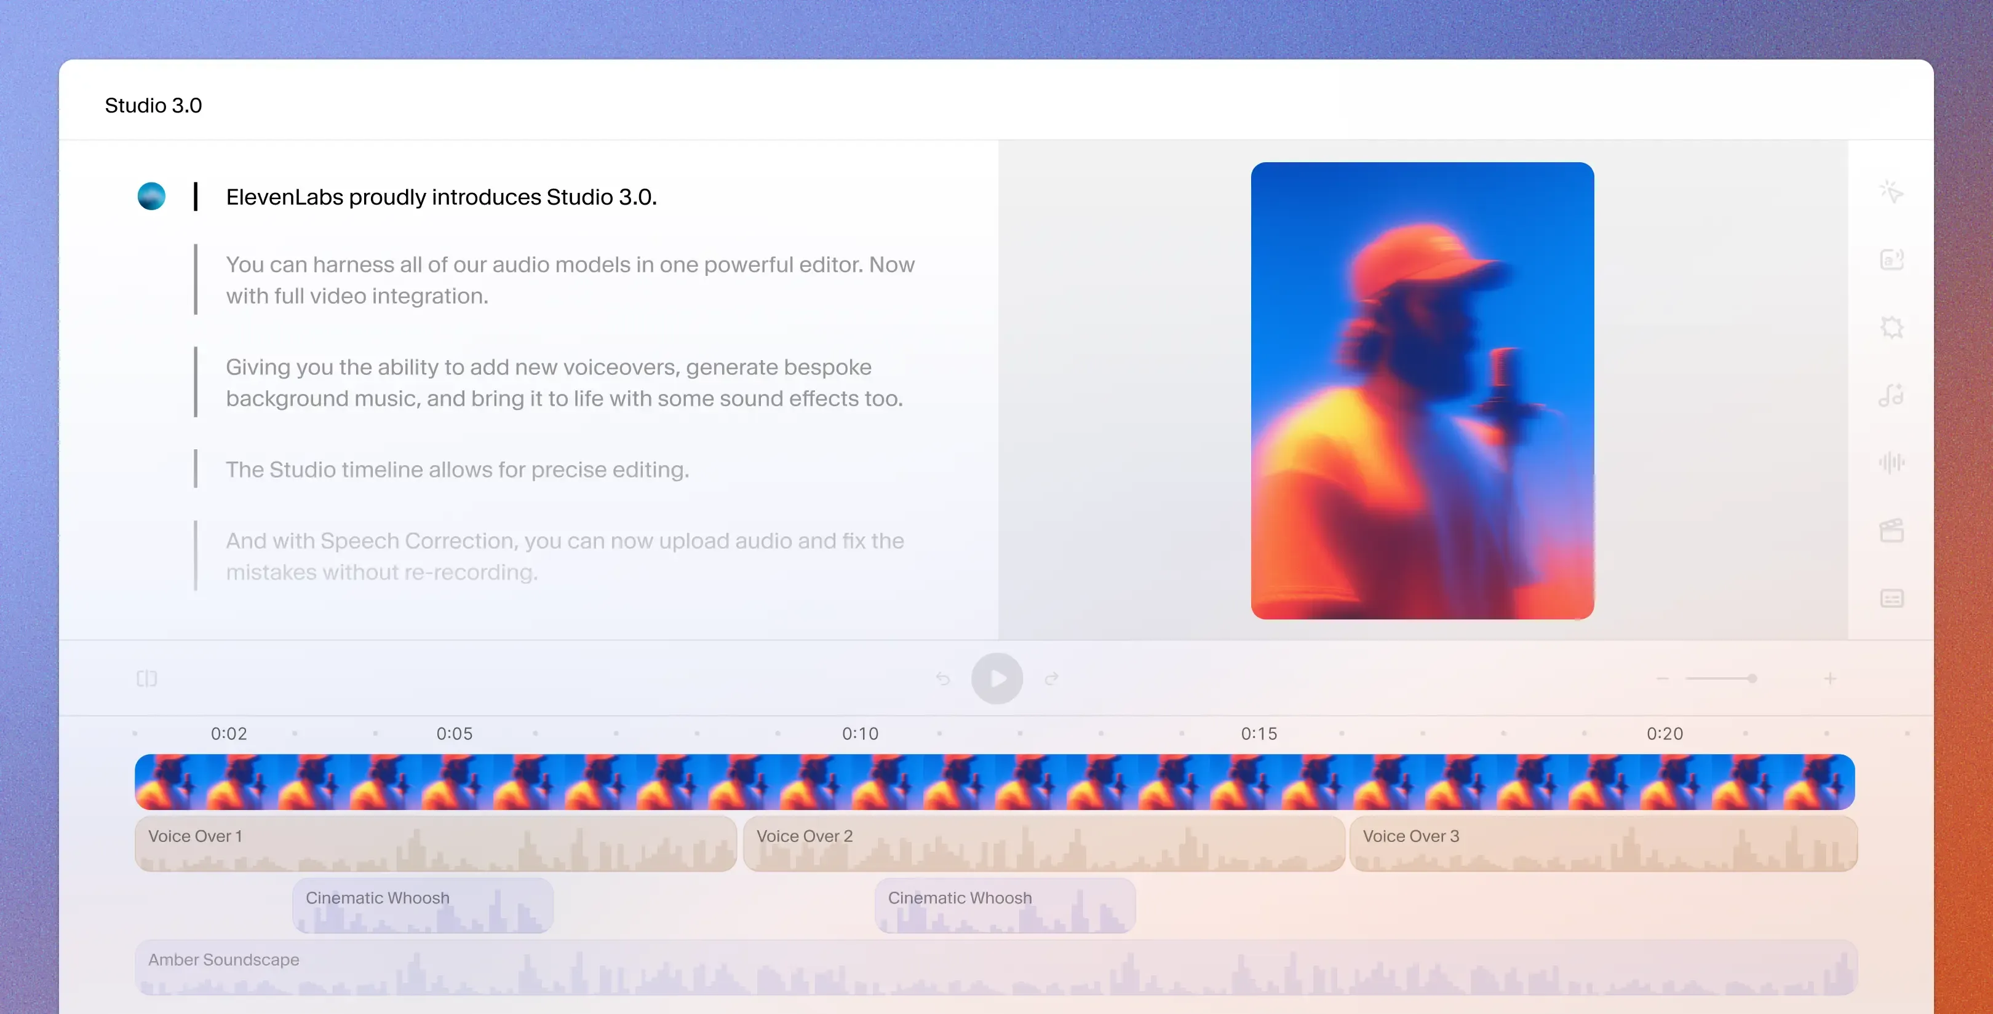
Task: Click paragraph "ElevenLabs proudly introduces Studio 3.0."
Action: [441, 197]
